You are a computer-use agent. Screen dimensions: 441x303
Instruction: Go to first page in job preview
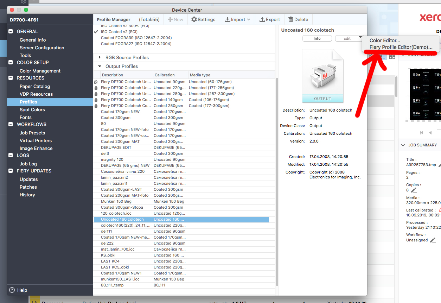421,133
